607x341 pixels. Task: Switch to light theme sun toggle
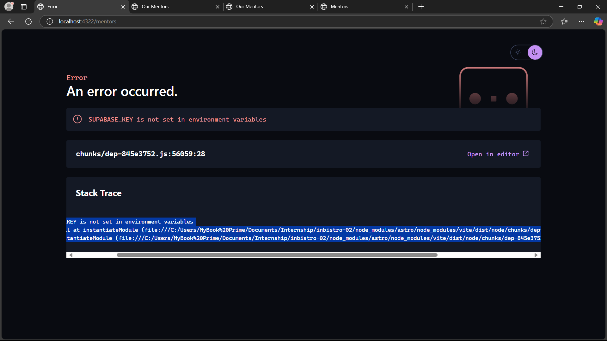(x=518, y=52)
